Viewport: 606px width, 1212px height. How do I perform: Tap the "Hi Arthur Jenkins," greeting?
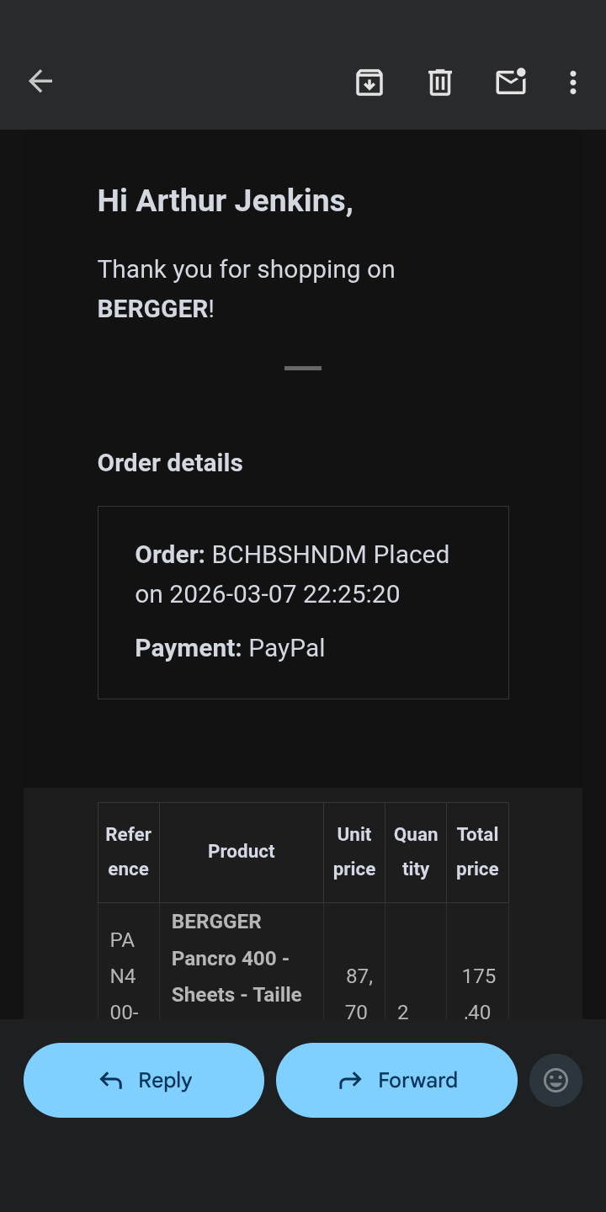226,201
